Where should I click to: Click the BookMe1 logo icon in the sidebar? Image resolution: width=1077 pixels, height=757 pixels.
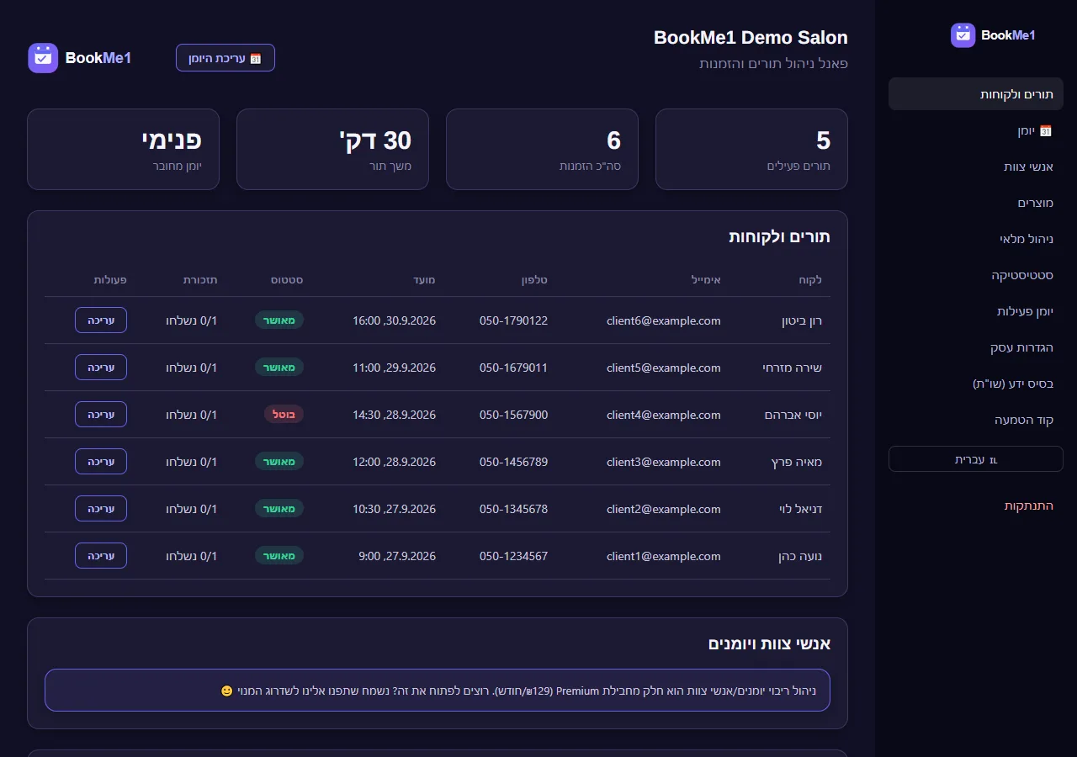coord(963,35)
